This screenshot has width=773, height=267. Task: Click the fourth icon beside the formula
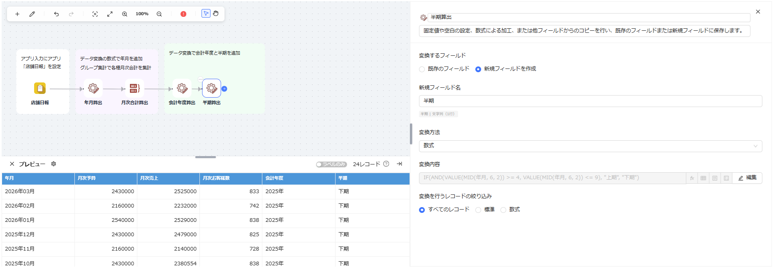727,178
